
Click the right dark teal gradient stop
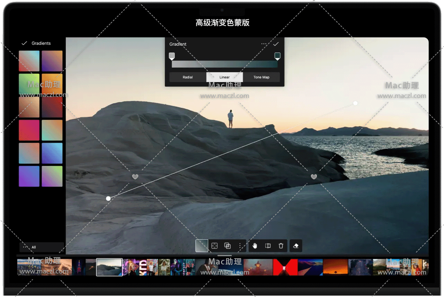point(277,56)
